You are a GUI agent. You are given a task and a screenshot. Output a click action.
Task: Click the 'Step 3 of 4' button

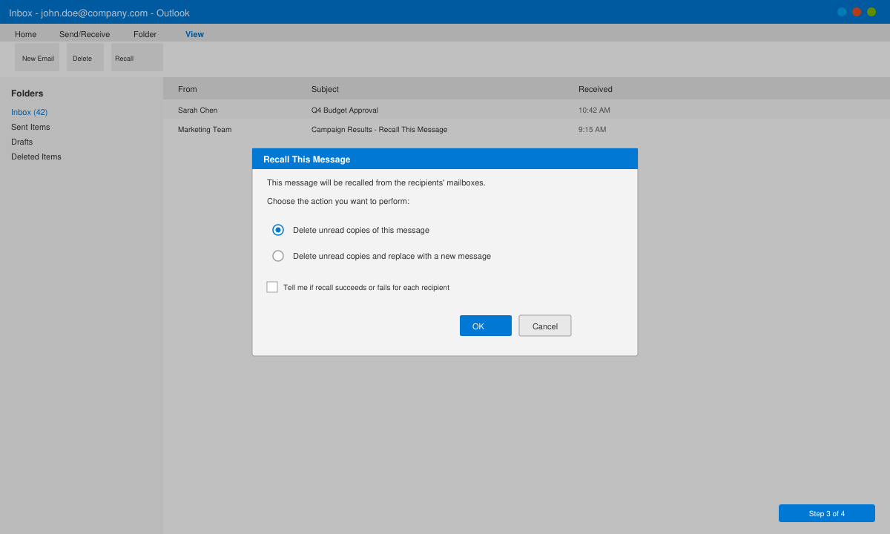[827, 513]
